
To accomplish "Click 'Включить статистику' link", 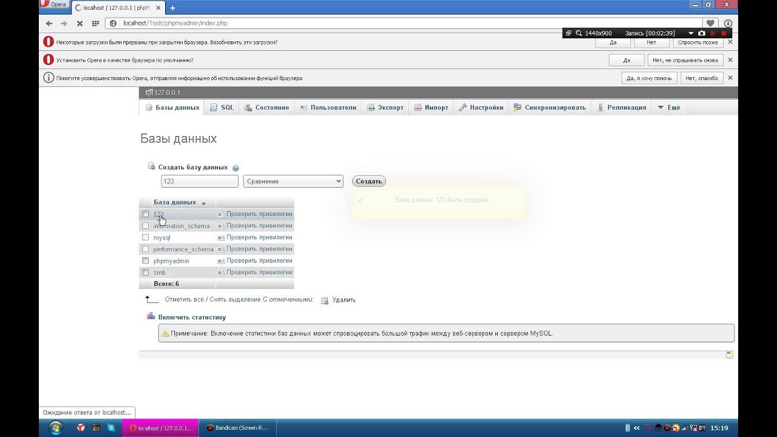I will [192, 317].
